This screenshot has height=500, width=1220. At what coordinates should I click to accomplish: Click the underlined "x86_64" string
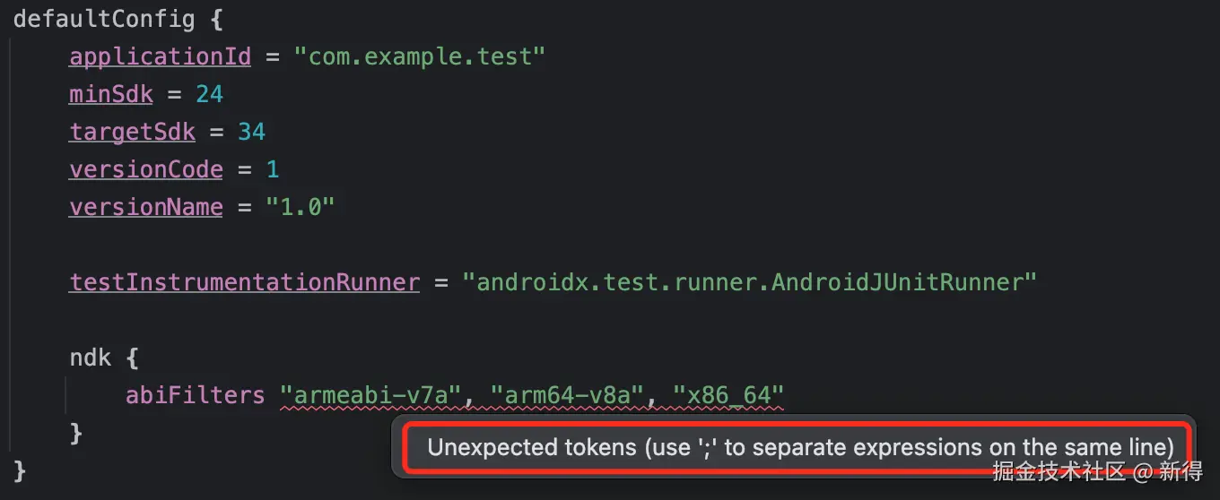728,395
